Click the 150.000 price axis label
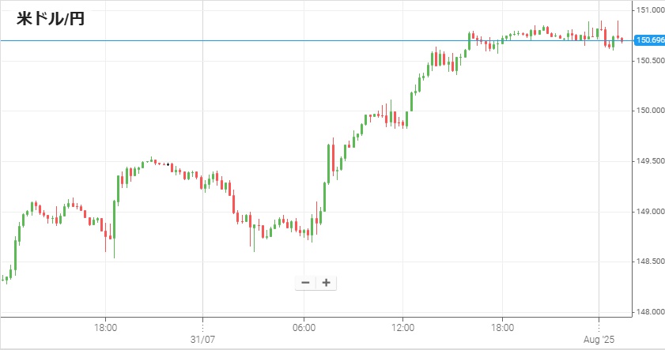665x350 pixels. 650,111
